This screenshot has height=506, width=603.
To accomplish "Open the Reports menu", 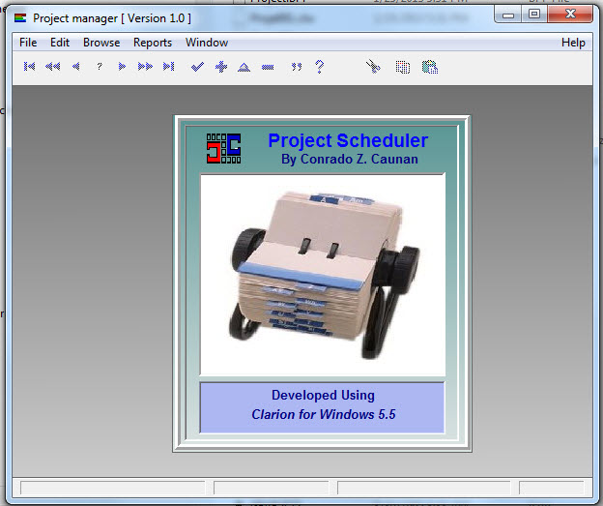I will point(153,43).
